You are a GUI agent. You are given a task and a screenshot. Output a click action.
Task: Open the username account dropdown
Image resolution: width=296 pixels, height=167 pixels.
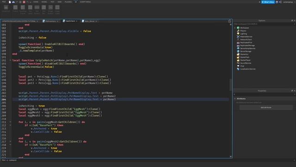[x=289, y=2]
